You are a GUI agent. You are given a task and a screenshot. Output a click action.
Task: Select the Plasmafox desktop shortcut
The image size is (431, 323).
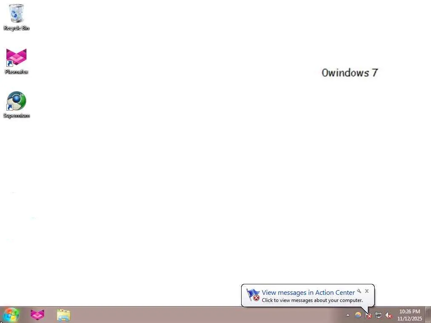(x=16, y=61)
